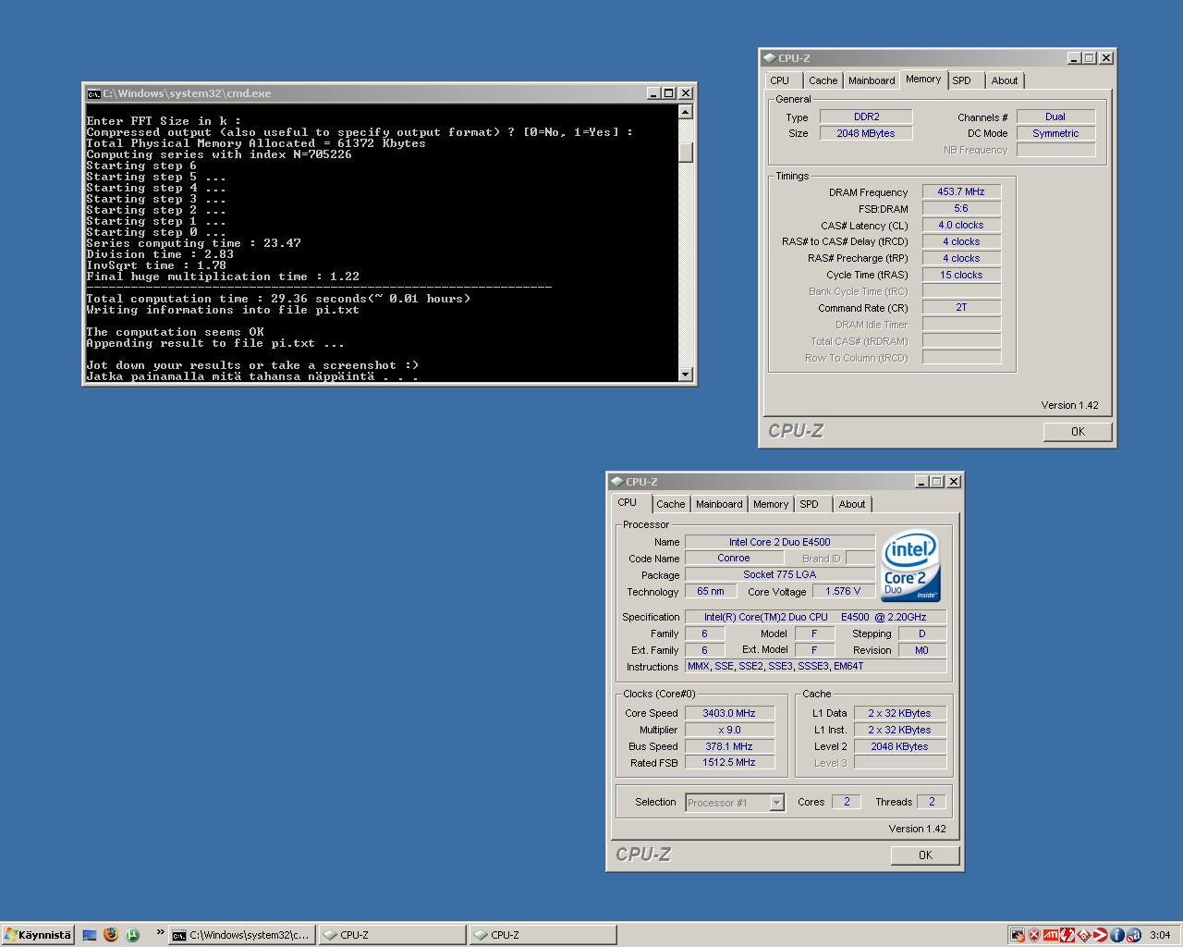This screenshot has height=947, width=1183.
Task: Click the cmd.exe window title bar icon
Action: pyautogui.click(x=93, y=93)
